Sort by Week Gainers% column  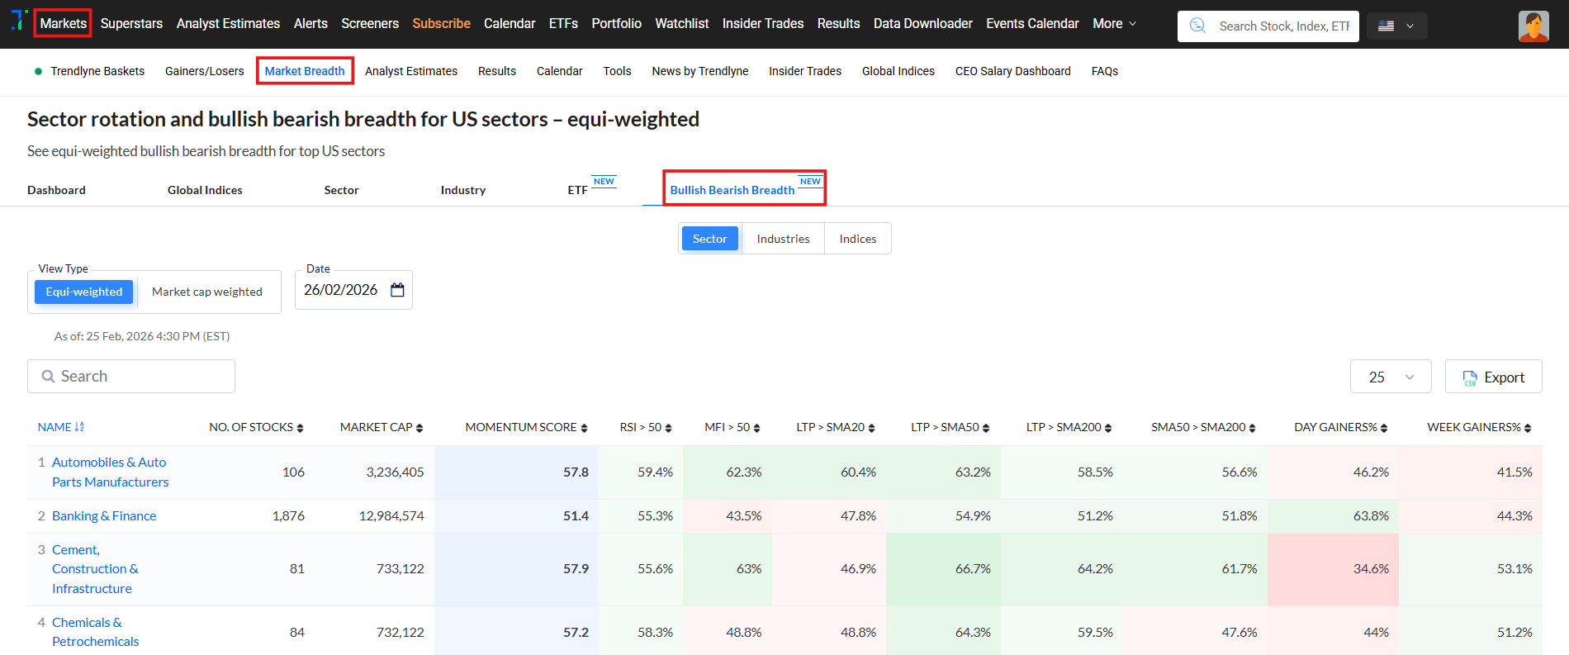[x=1479, y=427]
